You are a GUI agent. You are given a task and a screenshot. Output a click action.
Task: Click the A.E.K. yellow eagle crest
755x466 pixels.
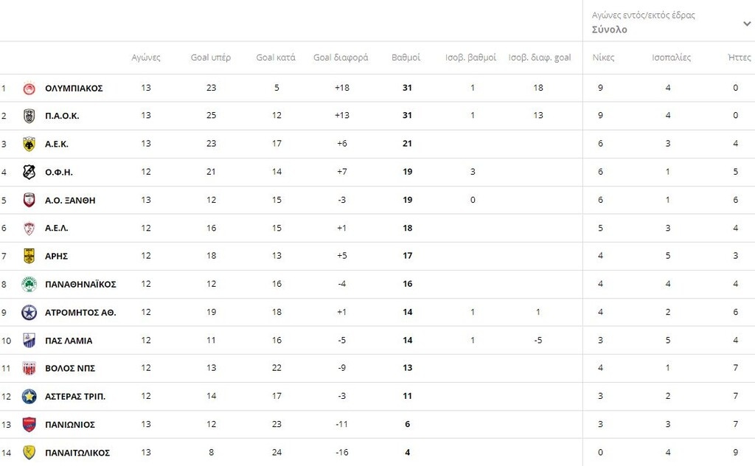pos(29,144)
